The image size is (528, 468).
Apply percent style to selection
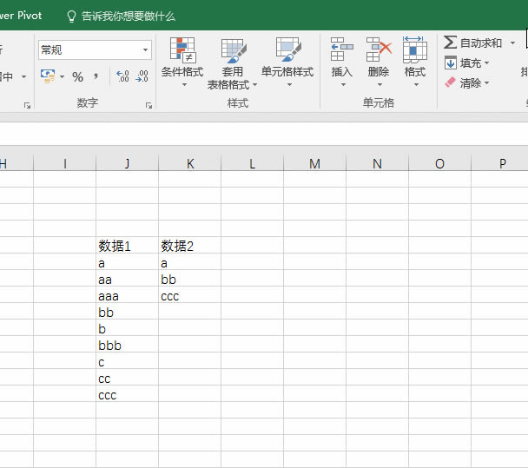tap(77, 76)
